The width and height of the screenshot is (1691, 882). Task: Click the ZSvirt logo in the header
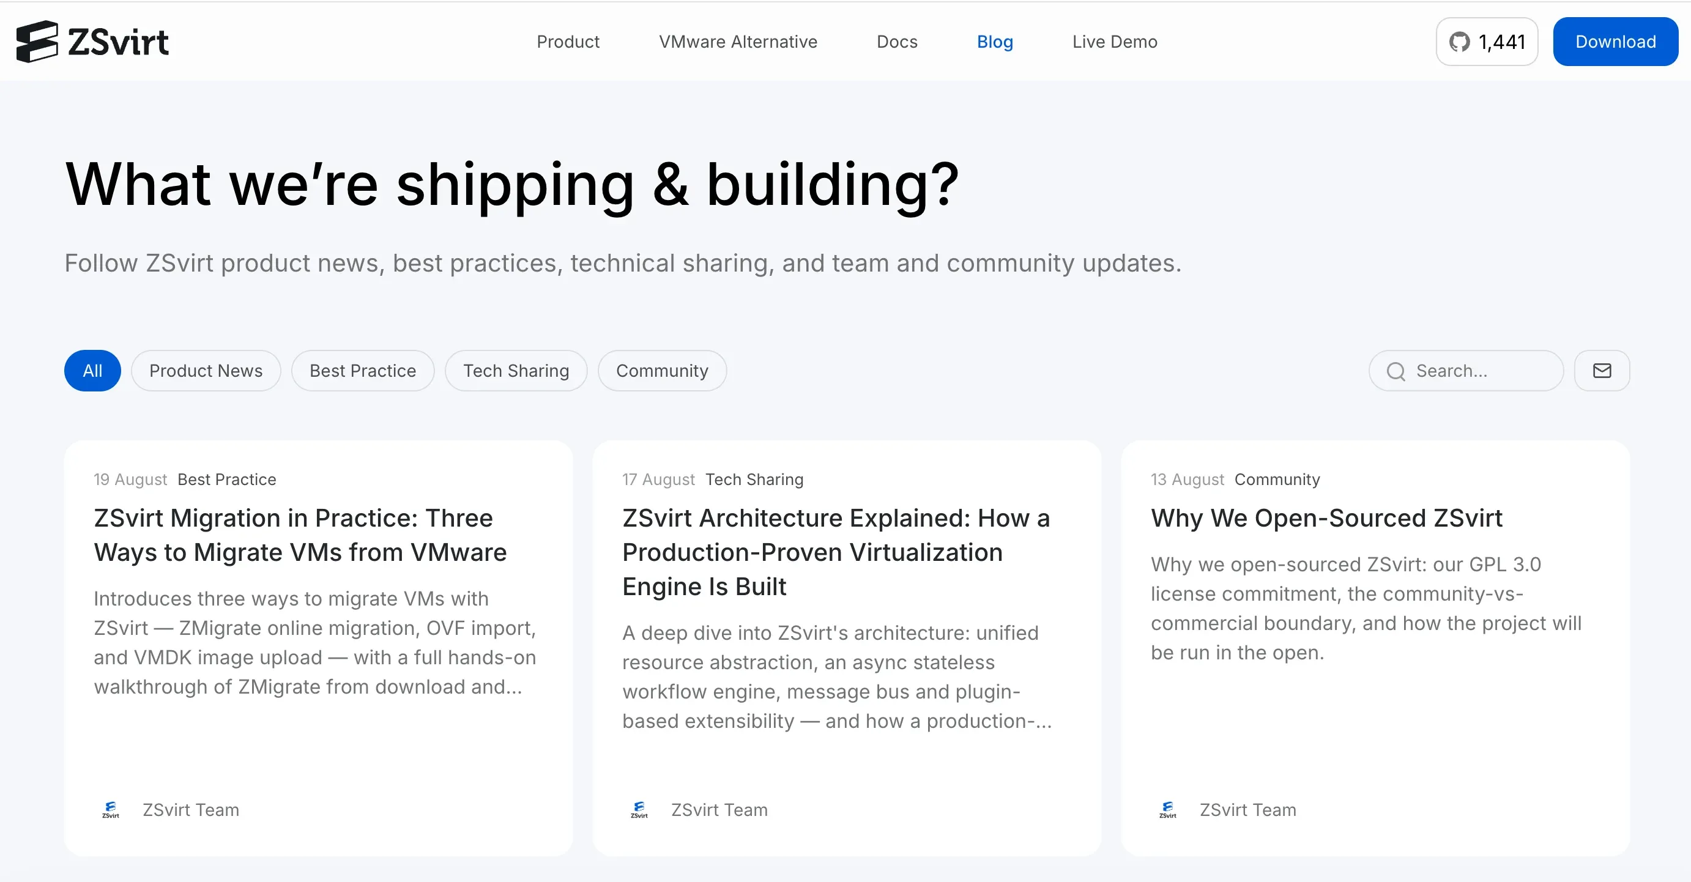[92, 42]
